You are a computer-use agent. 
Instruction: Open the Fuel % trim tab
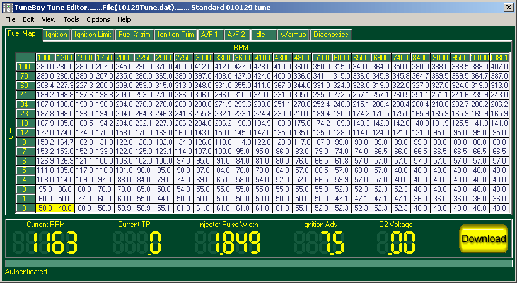[x=134, y=35]
